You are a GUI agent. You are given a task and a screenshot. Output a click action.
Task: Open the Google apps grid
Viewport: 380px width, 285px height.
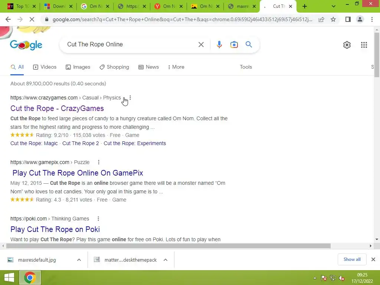point(364,45)
